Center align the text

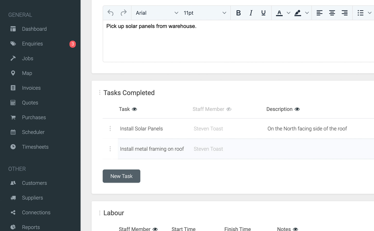pyautogui.click(x=332, y=13)
